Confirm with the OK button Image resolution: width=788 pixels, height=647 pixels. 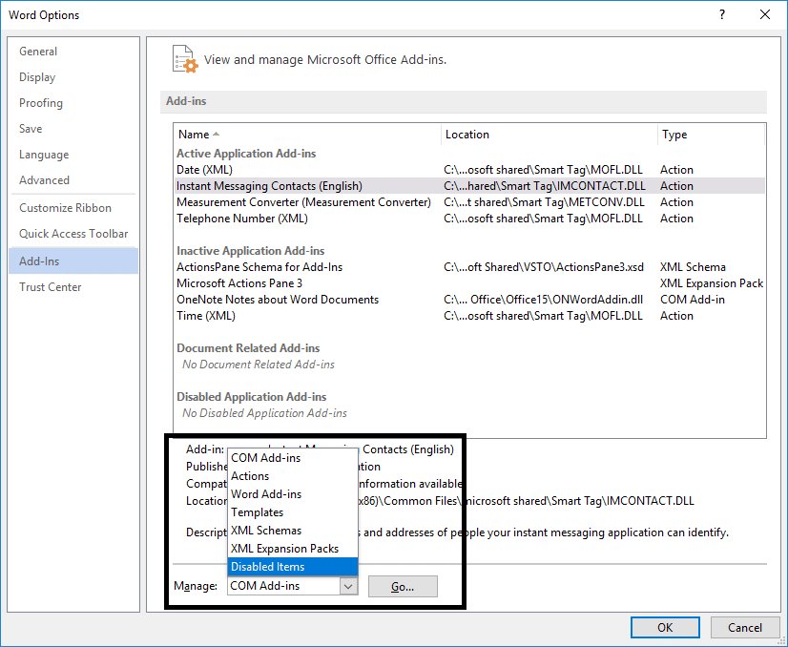(665, 627)
